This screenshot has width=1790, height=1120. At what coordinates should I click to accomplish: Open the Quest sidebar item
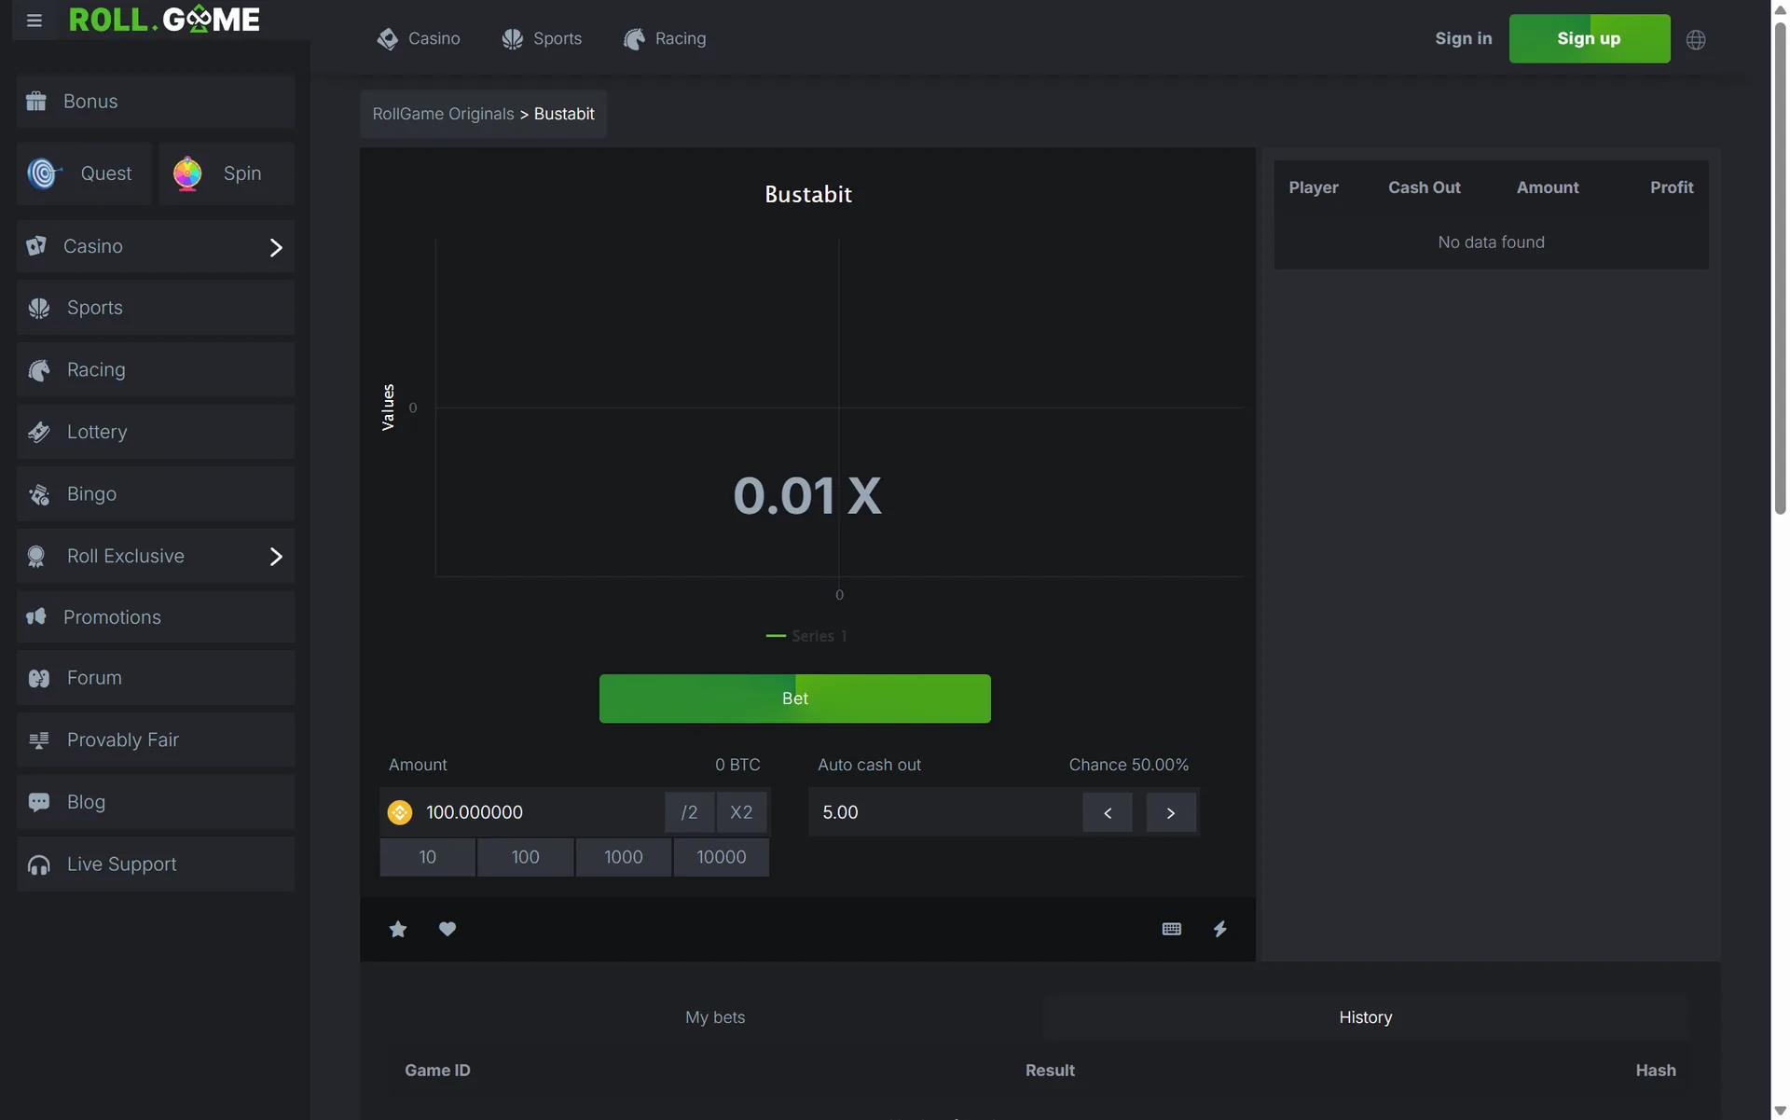84,173
